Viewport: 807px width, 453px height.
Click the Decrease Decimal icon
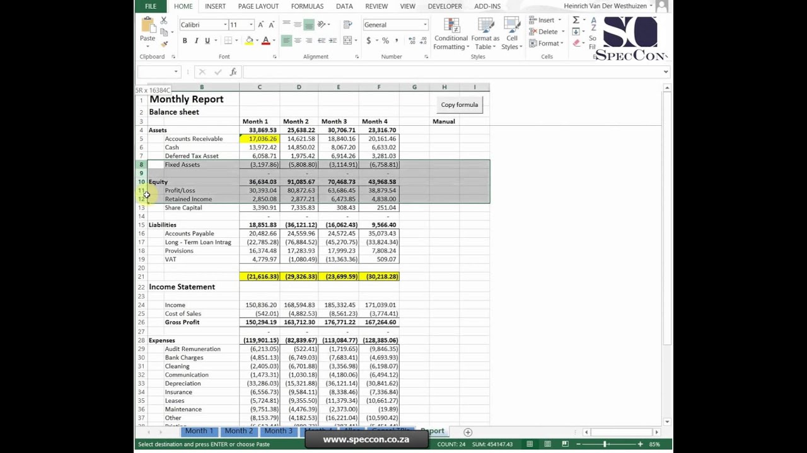click(x=423, y=41)
